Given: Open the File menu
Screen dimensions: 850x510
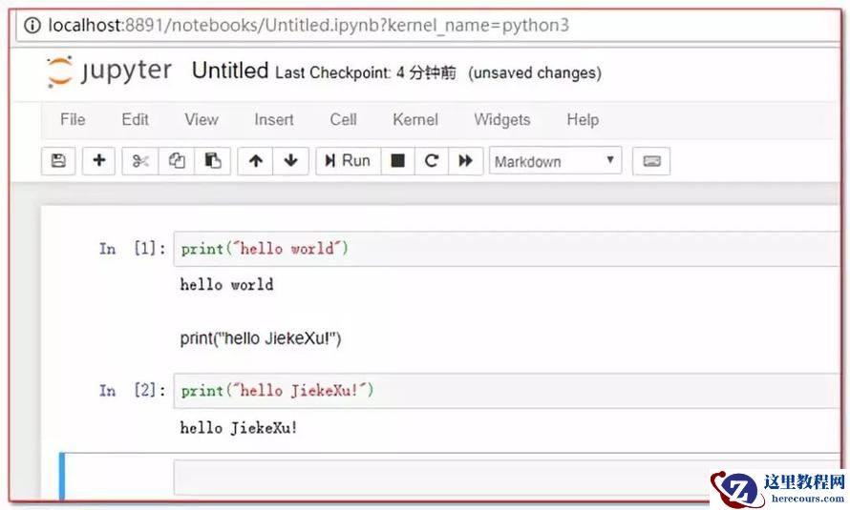Looking at the screenshot, I should click(73, 119).
